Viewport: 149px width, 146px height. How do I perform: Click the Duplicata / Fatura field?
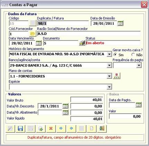pyautogui.click(x=63, y=24)
